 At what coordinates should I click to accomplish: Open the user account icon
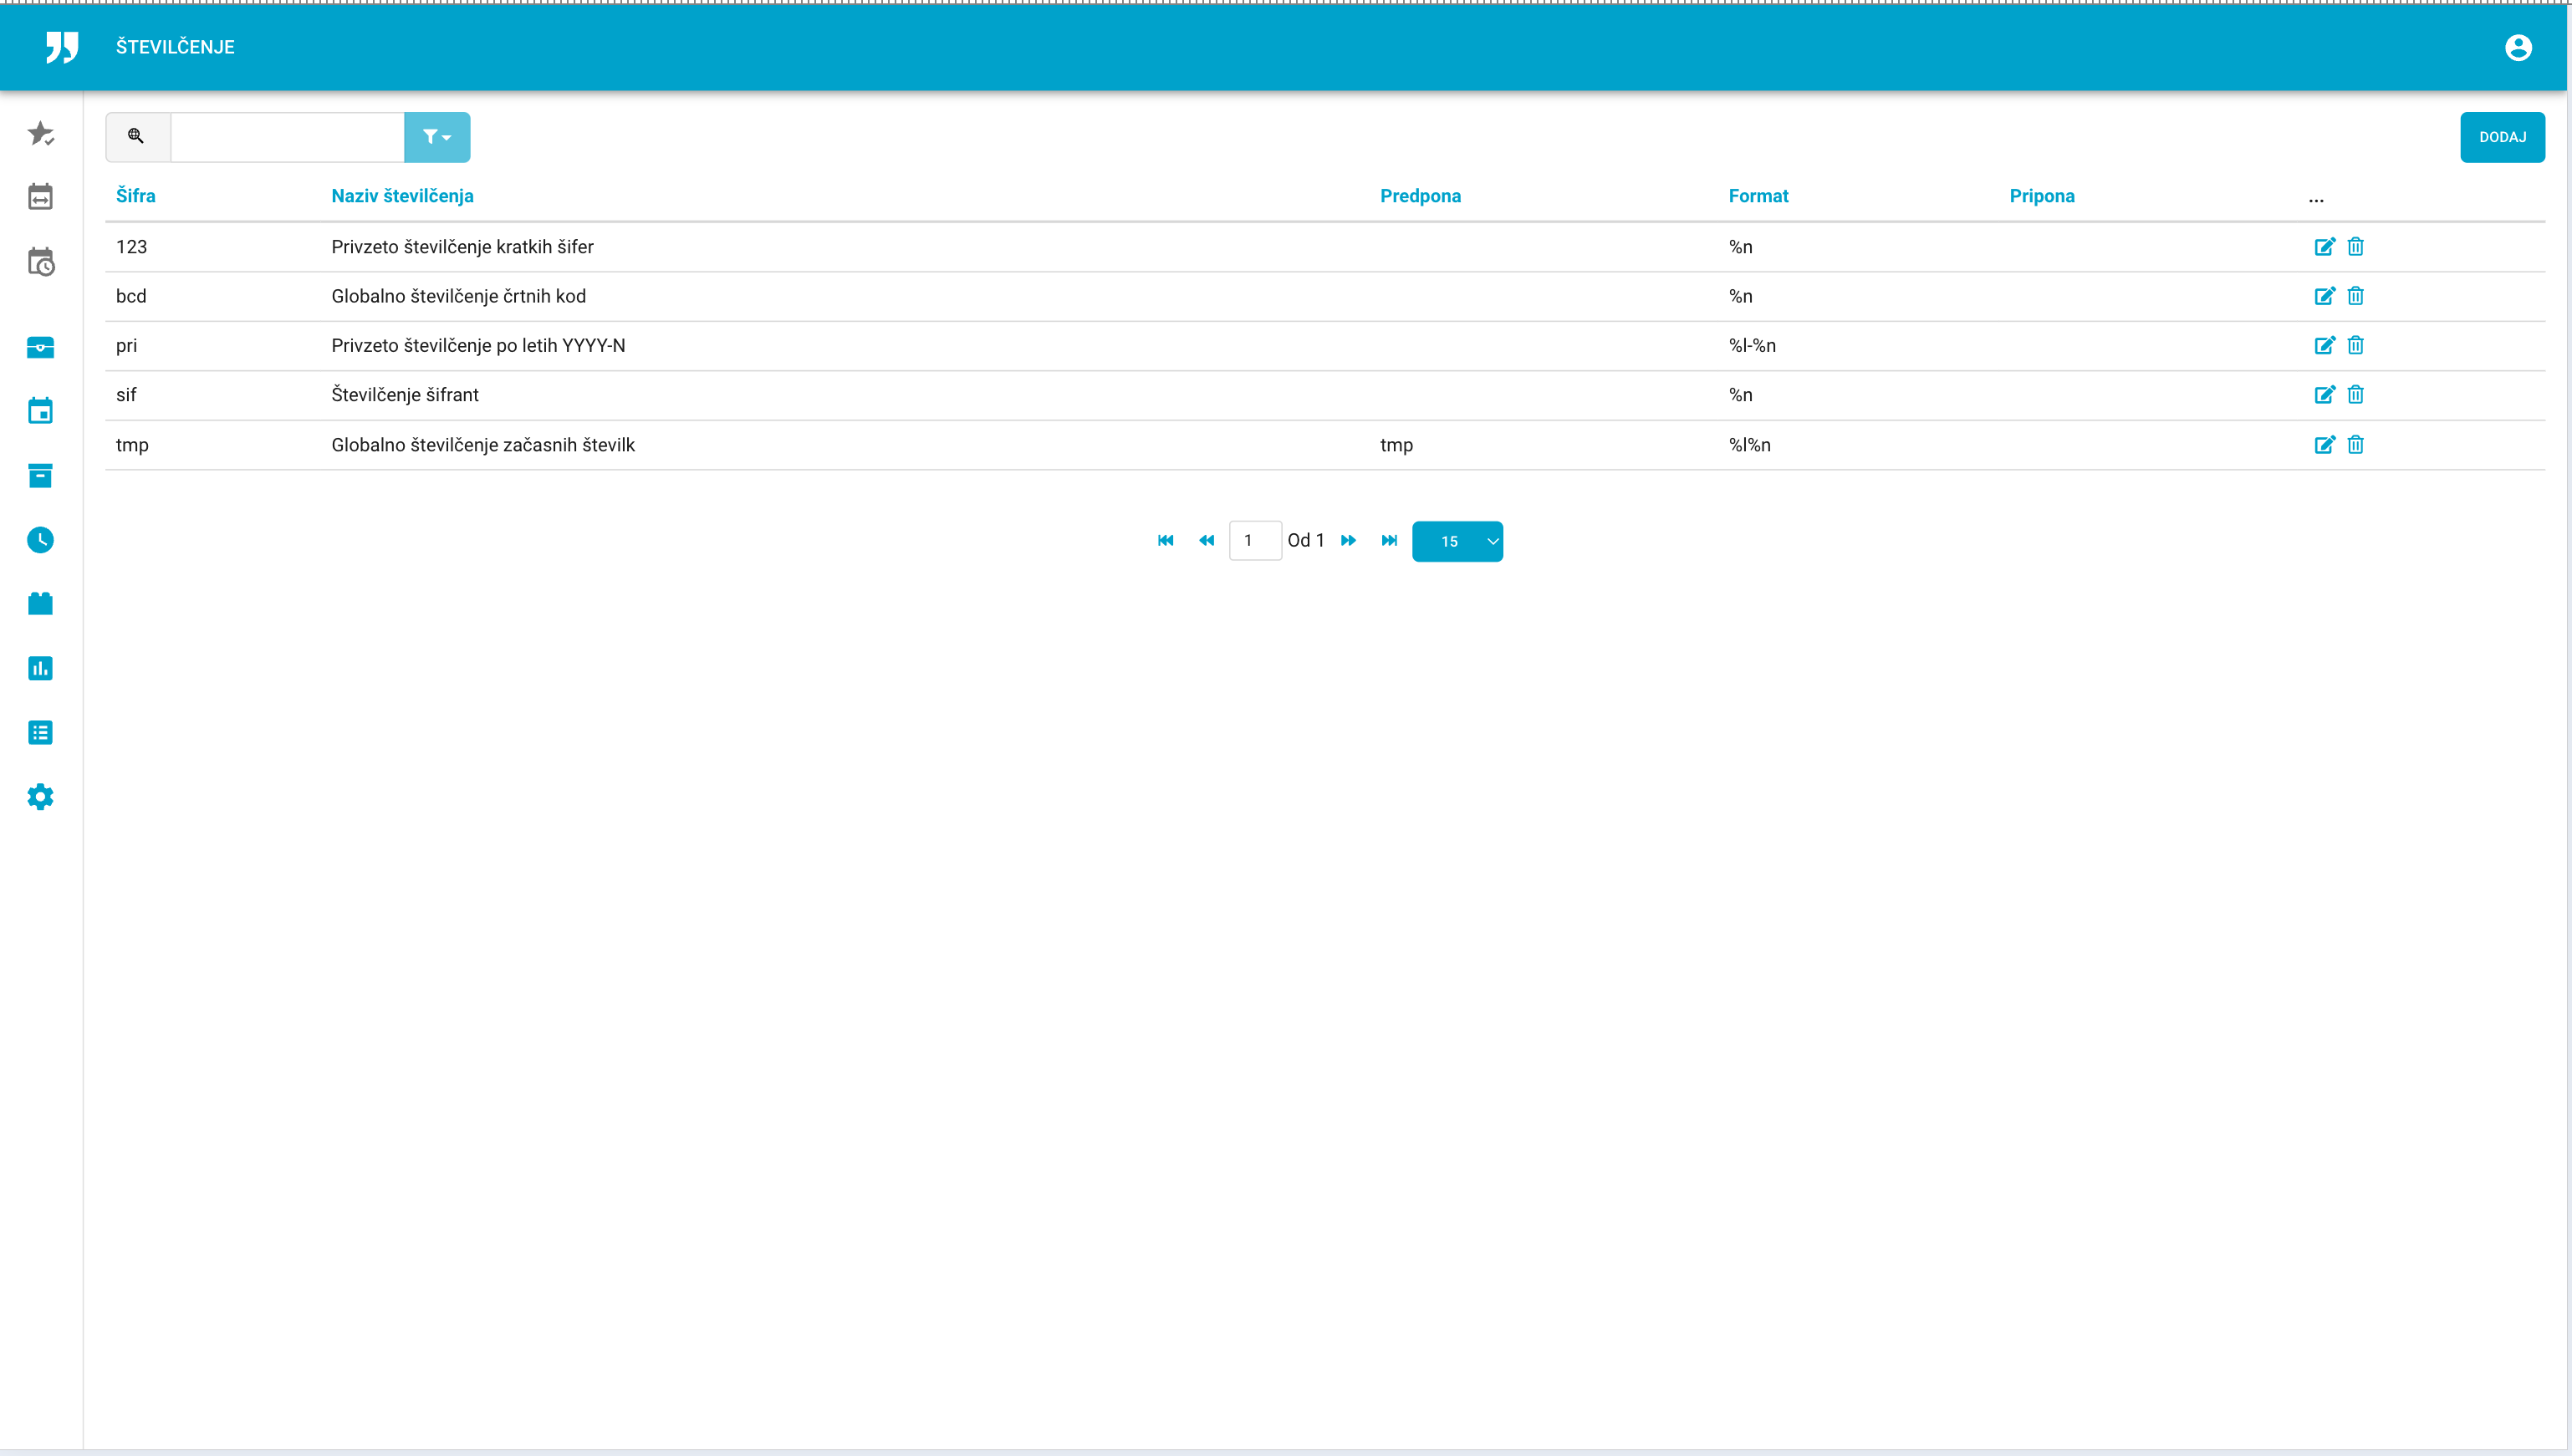tap(2518, 47)
